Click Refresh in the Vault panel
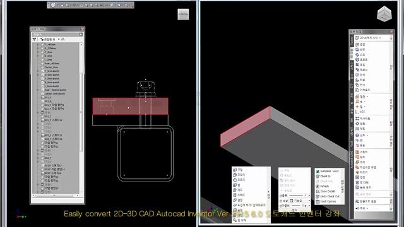This screenshot has width=404, height=227. (x=323, y=187)
